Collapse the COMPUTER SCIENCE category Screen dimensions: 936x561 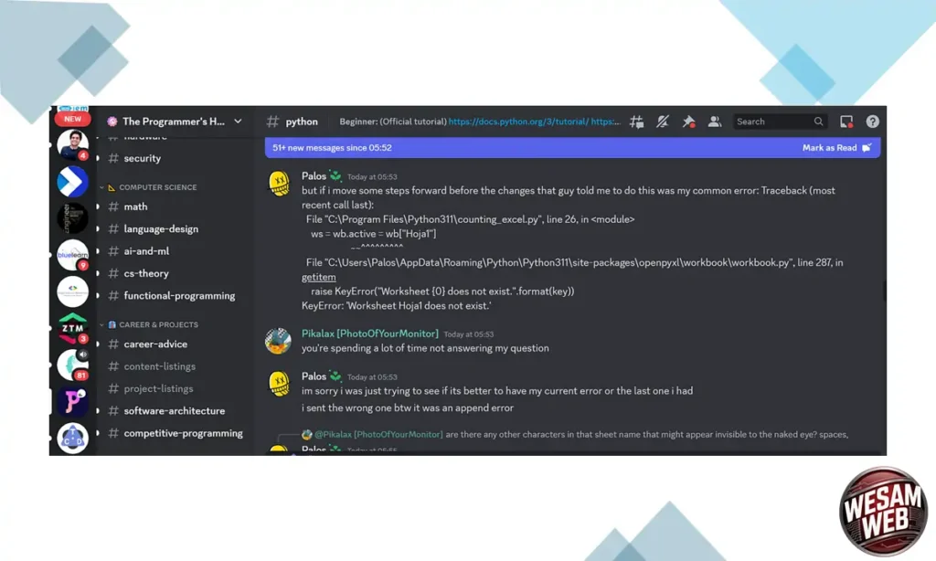pos(157,187)
